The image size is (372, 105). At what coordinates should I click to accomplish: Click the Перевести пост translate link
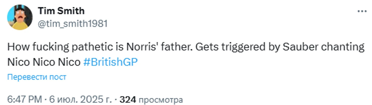[37, 77]
